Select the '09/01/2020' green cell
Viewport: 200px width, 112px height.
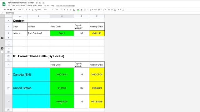coord(62,101)
